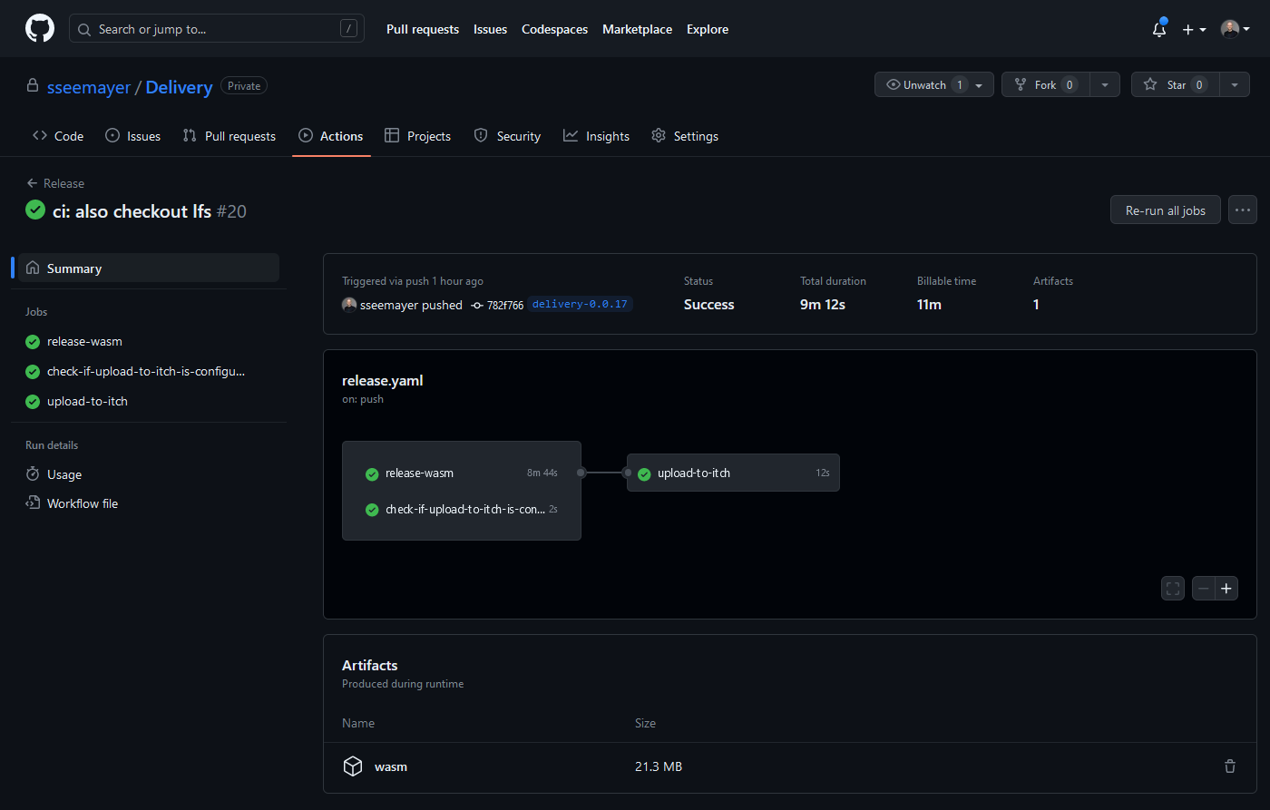Viewport: 1270px width, 810px height.
Task: Open release-wasm node in workflow graph
Action: 462,473
